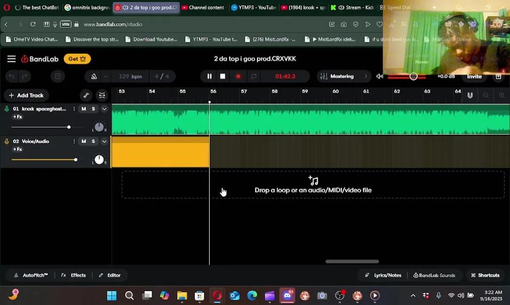Click track 01 pan knob
The width and height of the screenshot is (510, 305).
coord(99,127)
